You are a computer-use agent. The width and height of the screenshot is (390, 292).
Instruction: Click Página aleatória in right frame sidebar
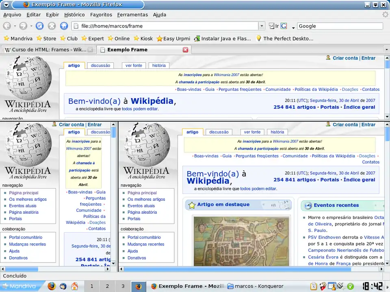click(142, 212)
